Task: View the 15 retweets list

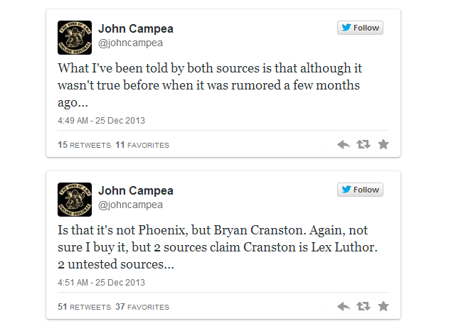Action: [84, 146]
